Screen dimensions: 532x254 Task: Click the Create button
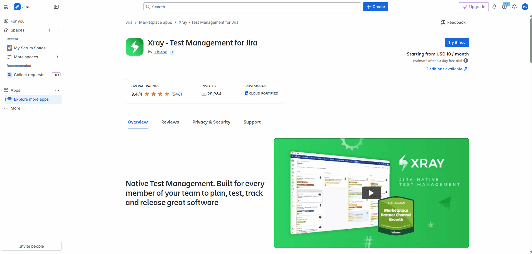tap(376, 7)
